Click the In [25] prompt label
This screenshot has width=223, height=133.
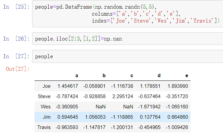(x=16, y=7)
